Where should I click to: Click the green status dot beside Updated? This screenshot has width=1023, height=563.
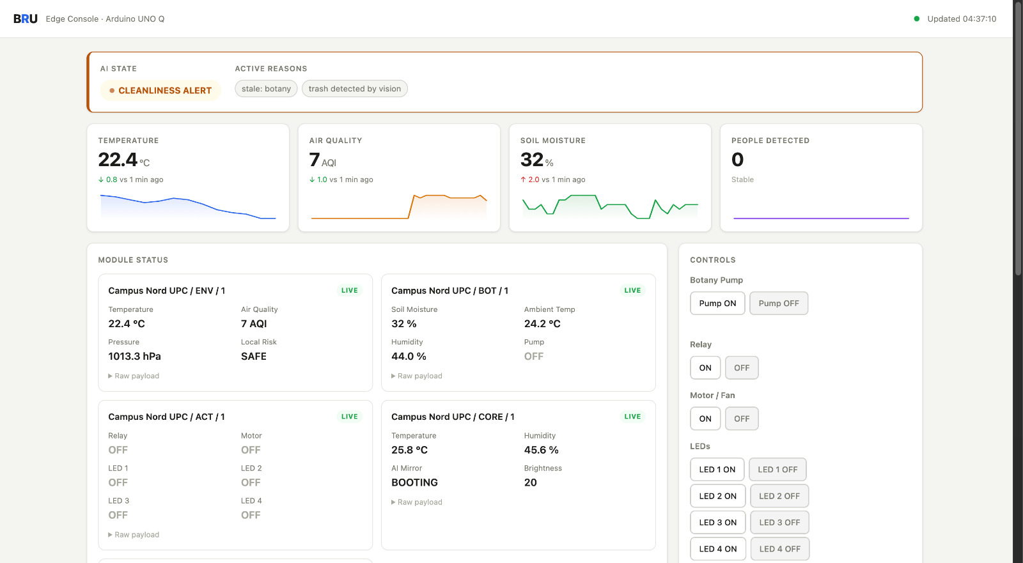917,19
